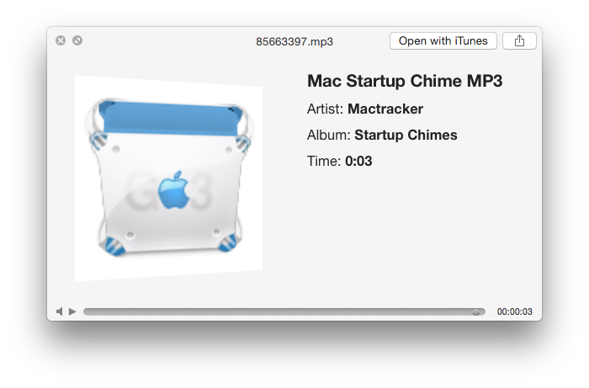This screenshot has height=388, width=589.
Task: Seek to the middle of the progress bar
Action: (284, 311)
